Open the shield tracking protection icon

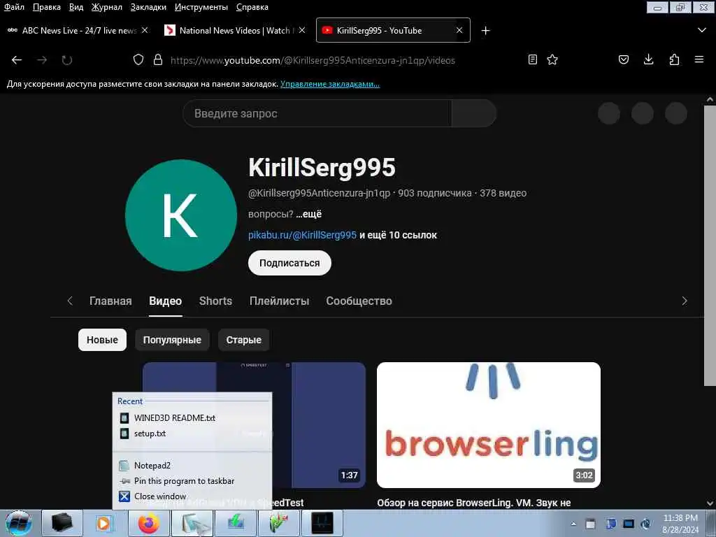pyautogui.click(x=138, y=60)
